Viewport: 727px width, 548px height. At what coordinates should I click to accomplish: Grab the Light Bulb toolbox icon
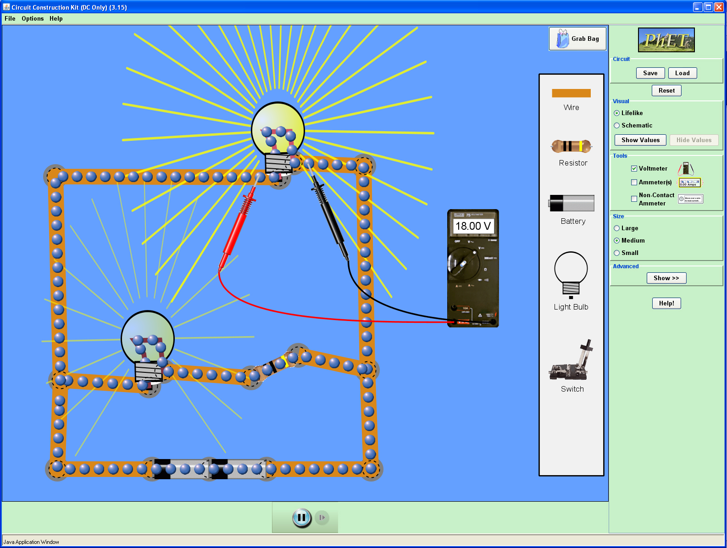[571, 274]
